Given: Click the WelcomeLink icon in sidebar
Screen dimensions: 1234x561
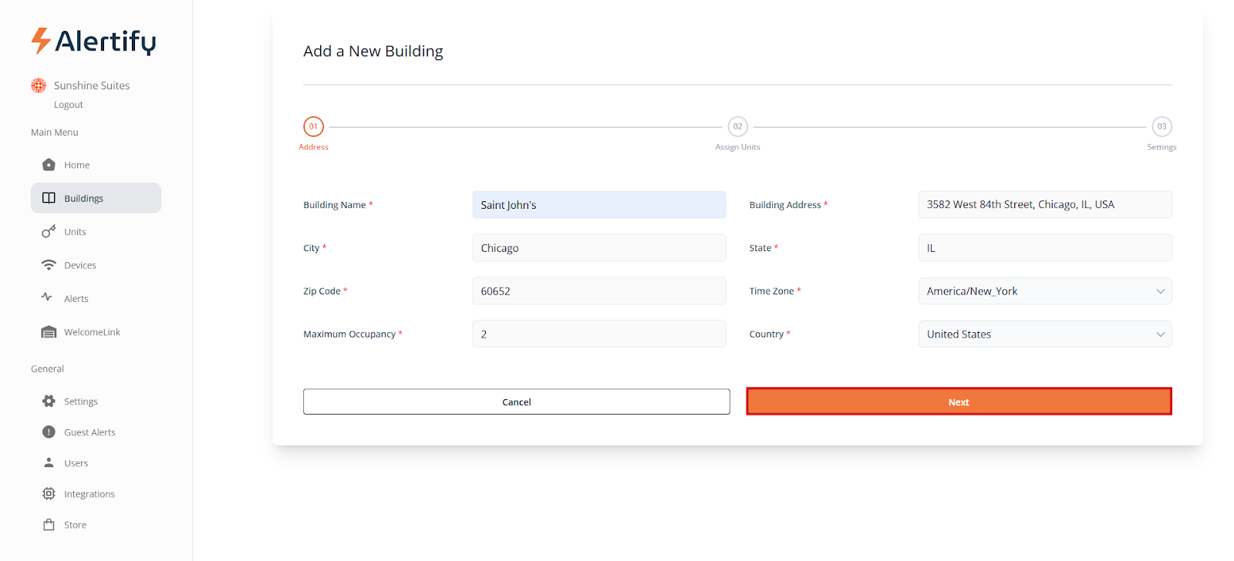Looking at the screenshot, I should click(x=49, y=332).
